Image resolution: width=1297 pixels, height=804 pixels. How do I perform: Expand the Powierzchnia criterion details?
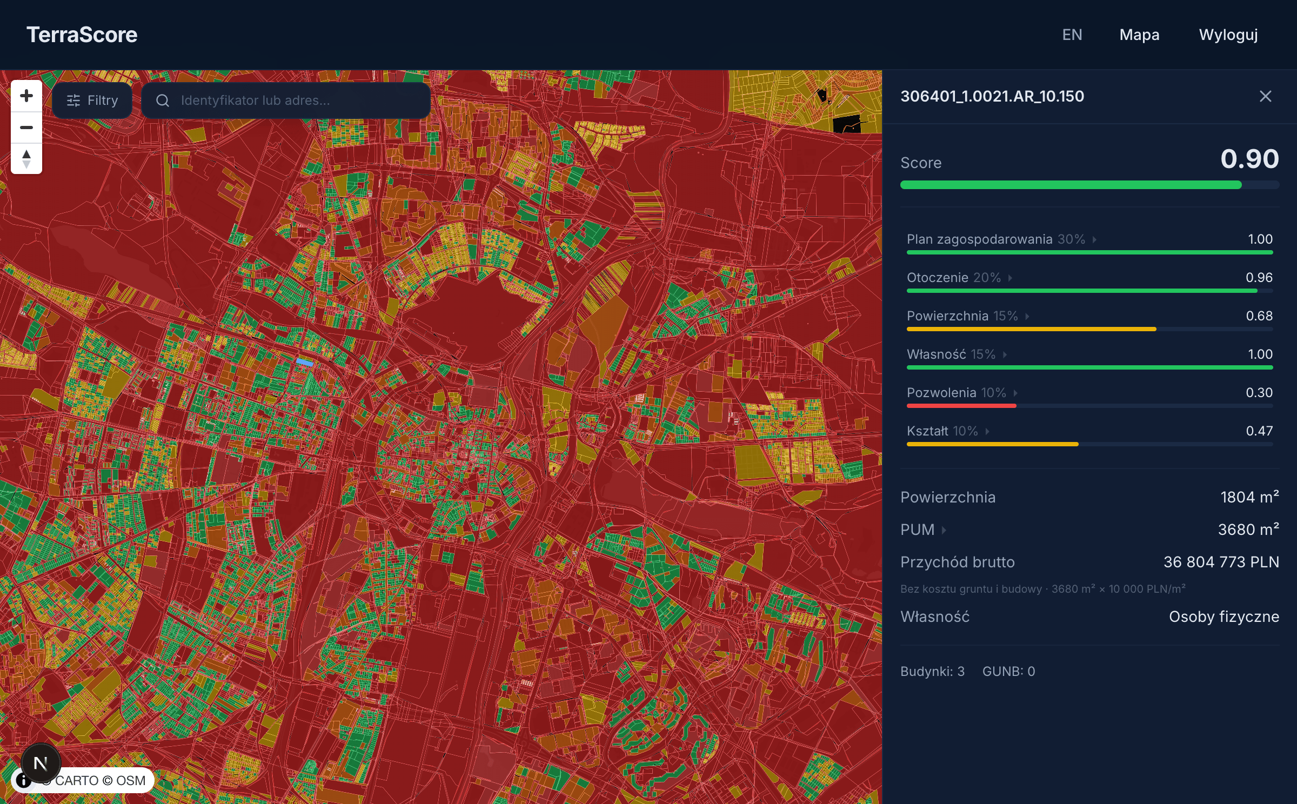pos(1027,316)
